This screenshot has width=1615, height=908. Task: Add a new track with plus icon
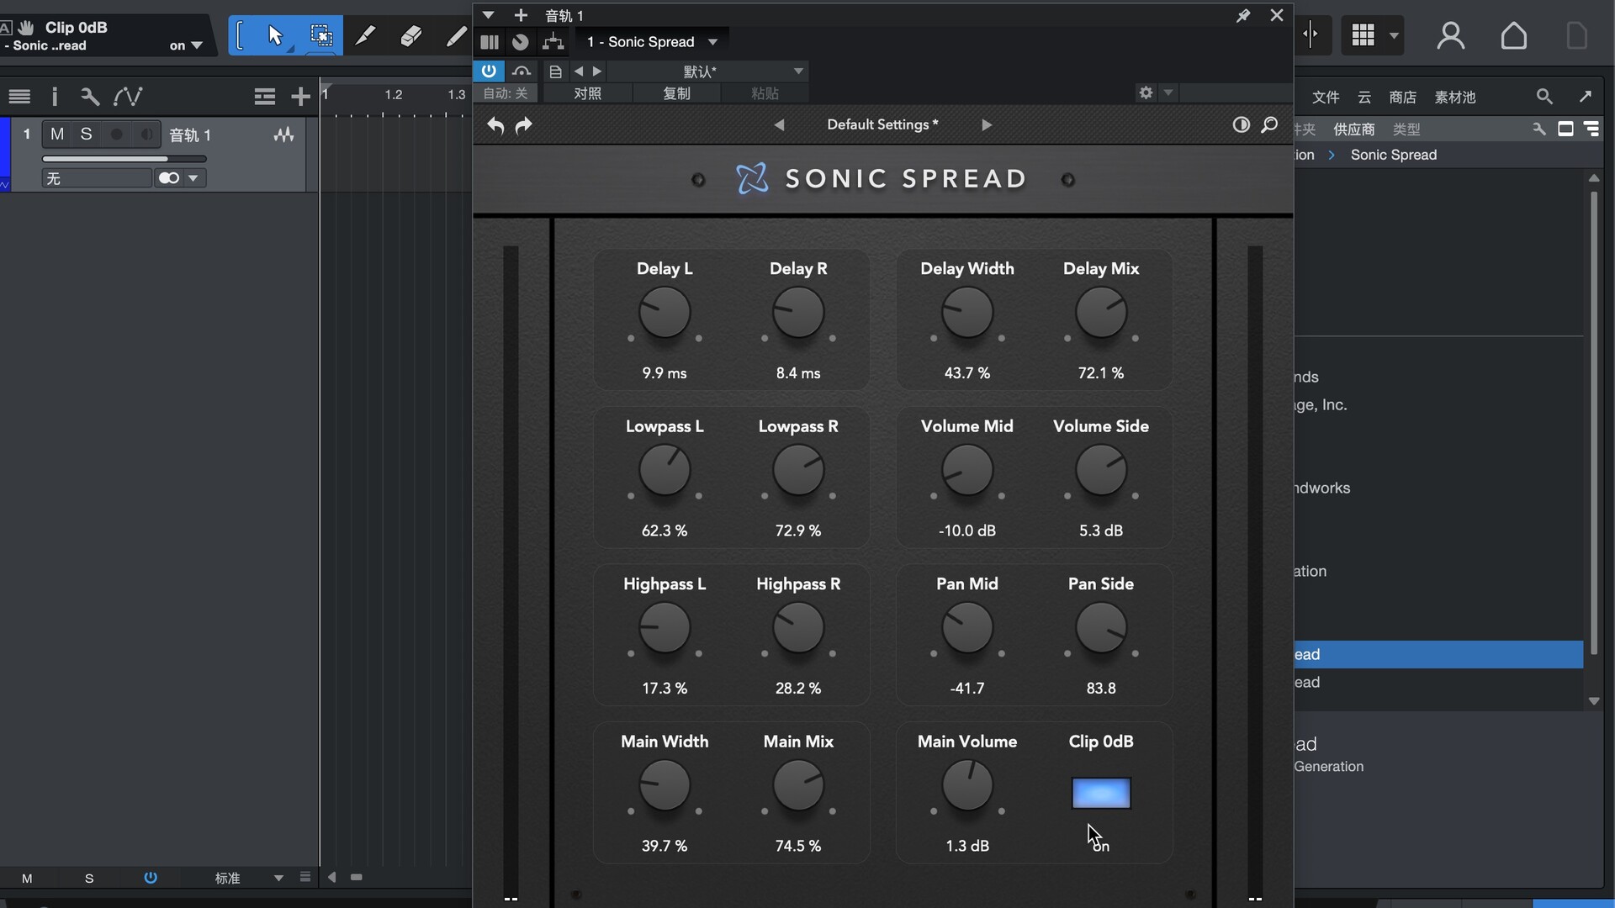coord(300,97)
